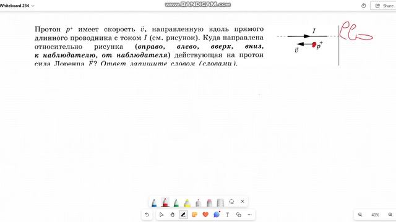Activate the hand pan tool
This screenshot has height=222, width=396.
(172, 215)
